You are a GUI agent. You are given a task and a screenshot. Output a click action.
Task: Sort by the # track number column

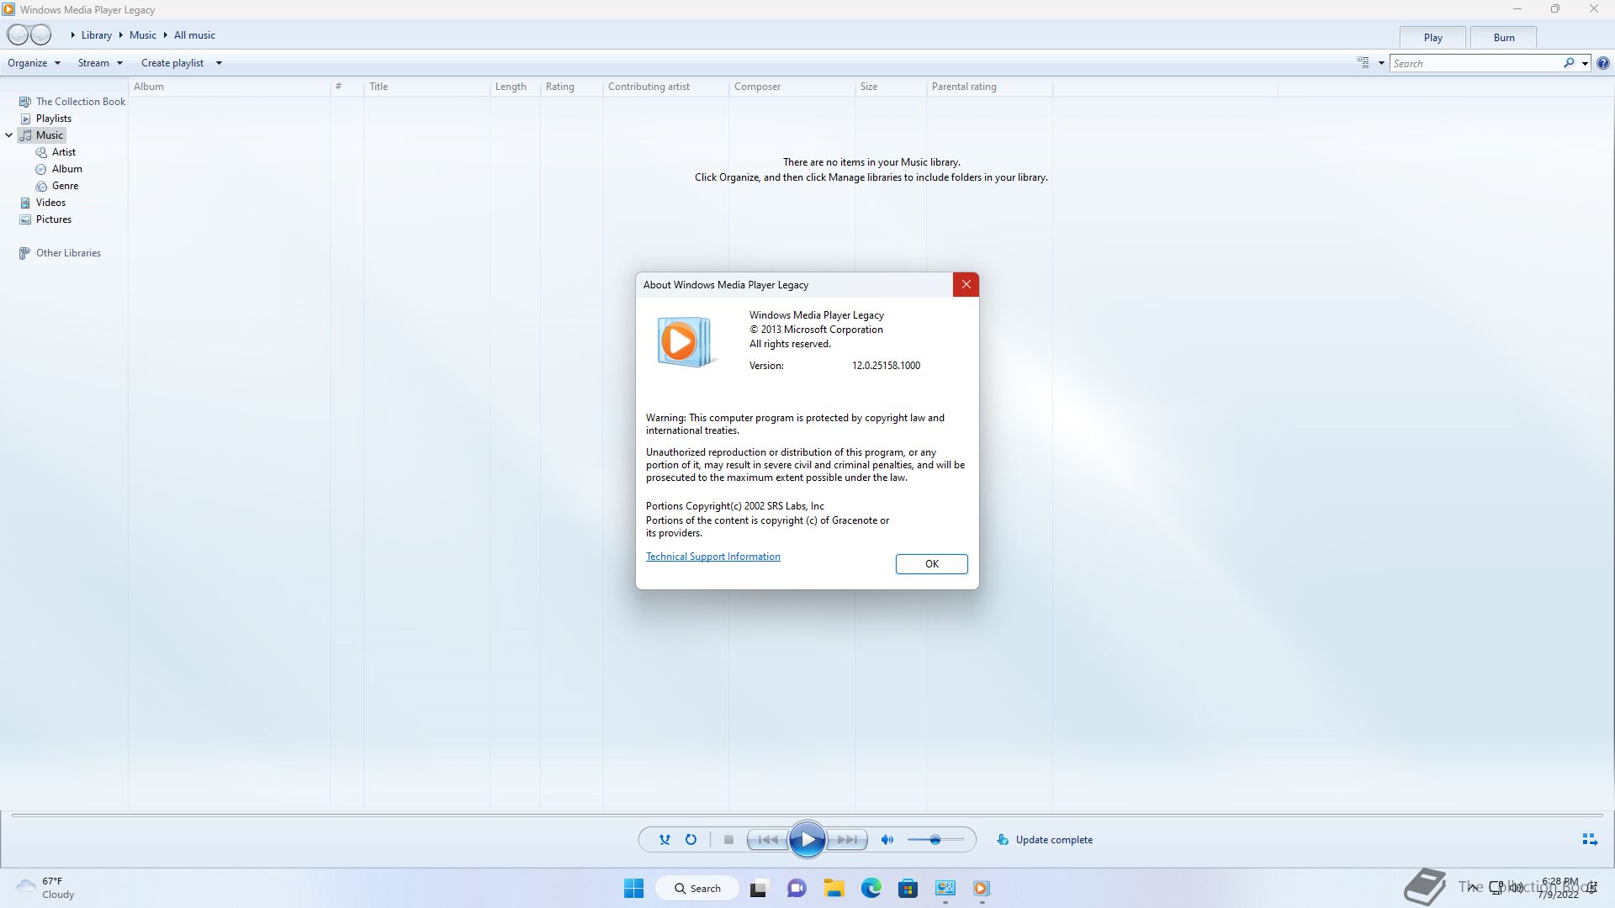(x=347, y=87)
